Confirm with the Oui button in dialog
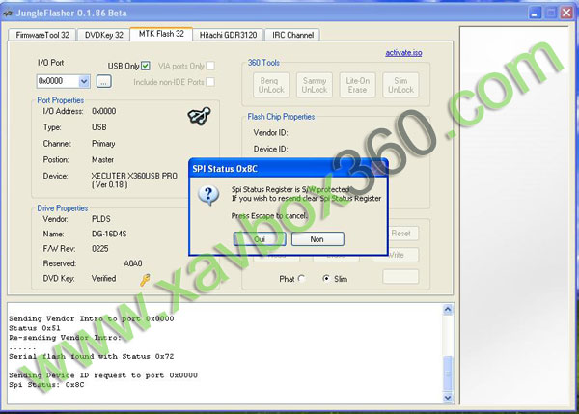The width and height of the screenshot is (579, 414). 260,239
